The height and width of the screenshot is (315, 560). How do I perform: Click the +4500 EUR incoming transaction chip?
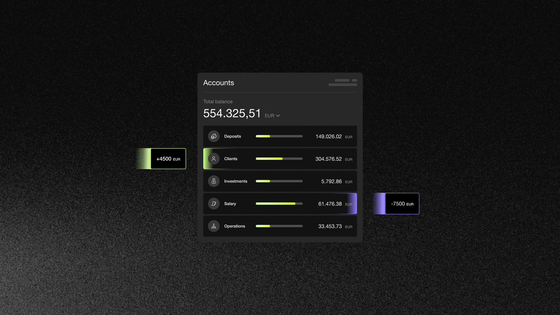click(x=168, y=159)
